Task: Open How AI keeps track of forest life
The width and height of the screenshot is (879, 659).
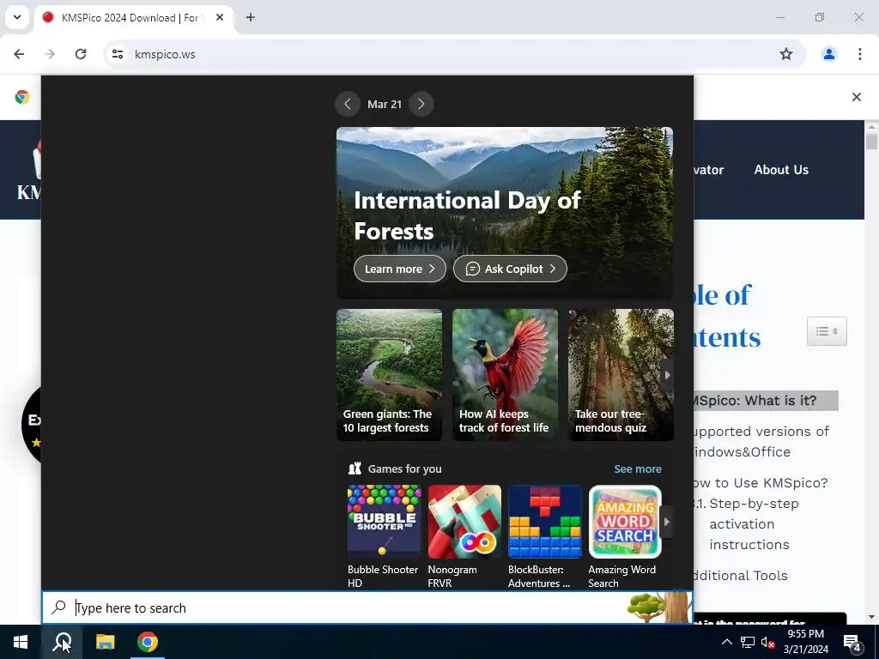Action: click(x=505, y=374)
